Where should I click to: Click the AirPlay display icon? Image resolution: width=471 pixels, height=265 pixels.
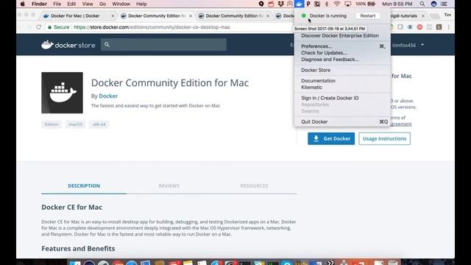click(x=347, y=4)
